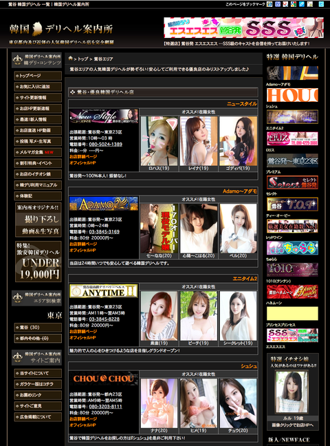Click right sidebar ちゅらら banner
This screenshot has height=446, width=330.
click(x=292, y=248)
